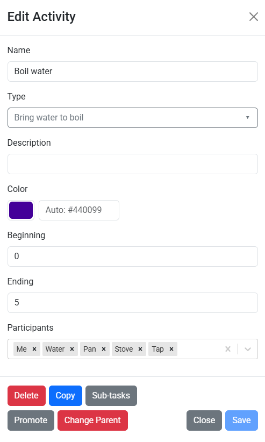Click the Change Parent button

pyautogui.click(x=92, y=420)
